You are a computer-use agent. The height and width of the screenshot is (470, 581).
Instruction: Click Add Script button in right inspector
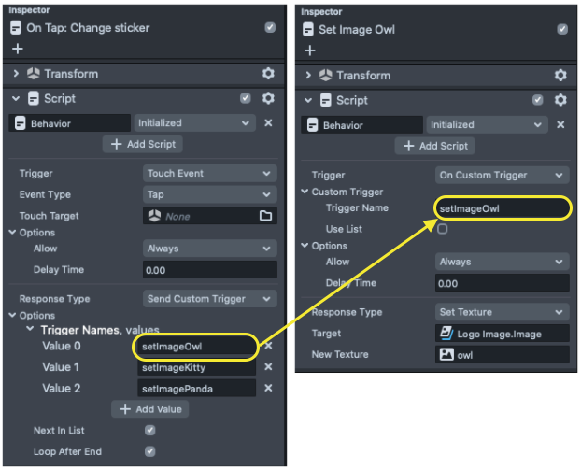tap(434, 146)
